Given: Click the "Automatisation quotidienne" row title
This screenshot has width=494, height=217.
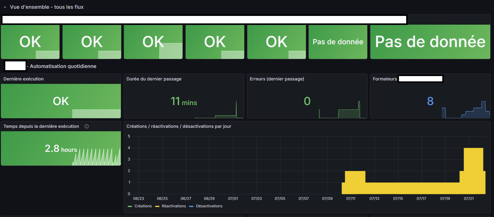Looking at the screenshot, I should [x=63, y=66].
